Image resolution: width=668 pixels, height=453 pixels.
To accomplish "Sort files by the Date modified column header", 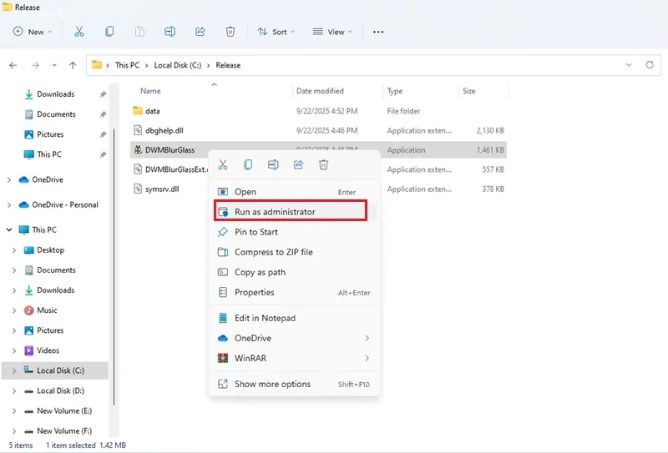I will pos(319,91).
